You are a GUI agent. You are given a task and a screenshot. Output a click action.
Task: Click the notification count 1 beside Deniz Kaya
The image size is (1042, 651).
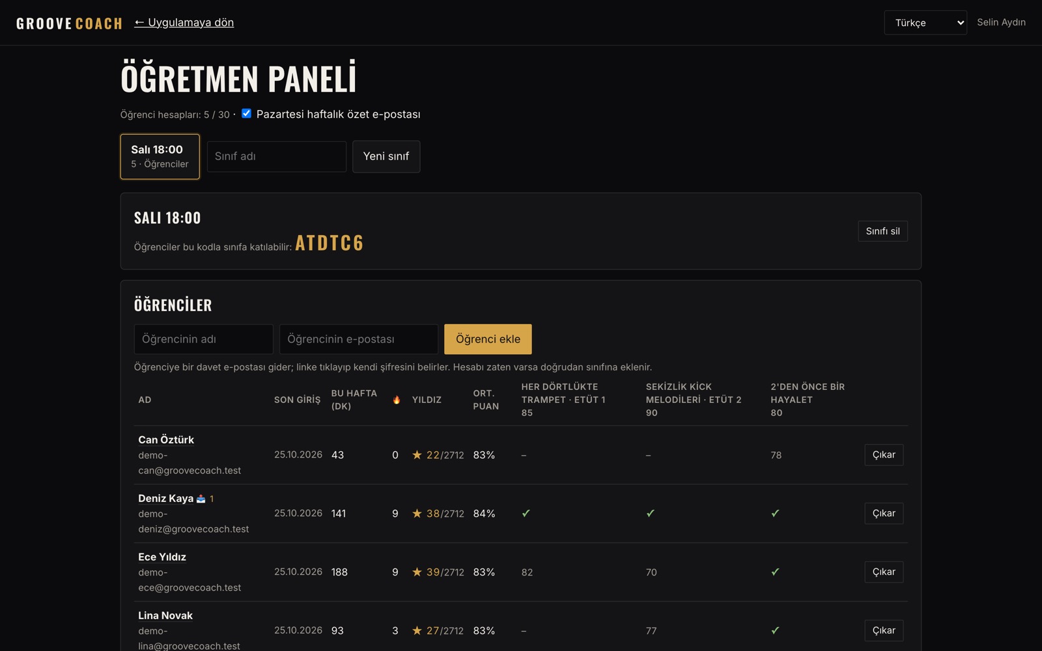pyautogui.click(x=212, y=499)
